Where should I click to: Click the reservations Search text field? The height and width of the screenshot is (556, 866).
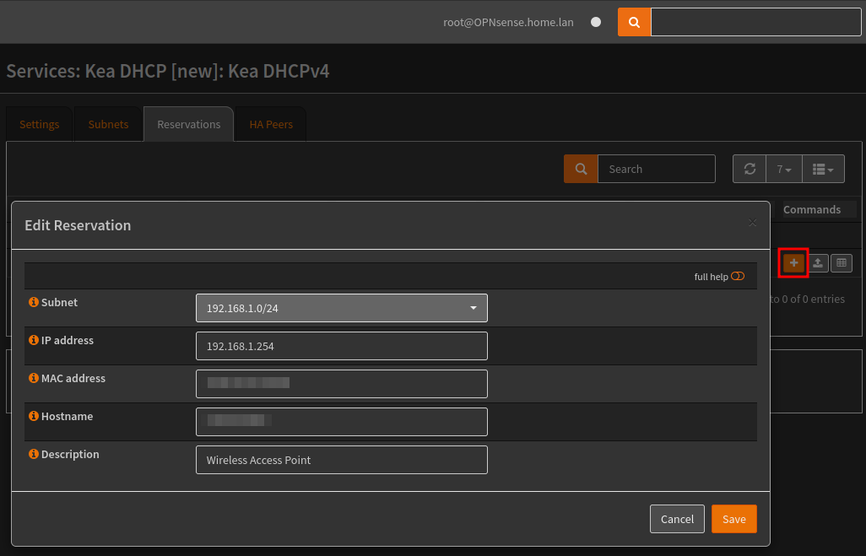coord(656,169)
